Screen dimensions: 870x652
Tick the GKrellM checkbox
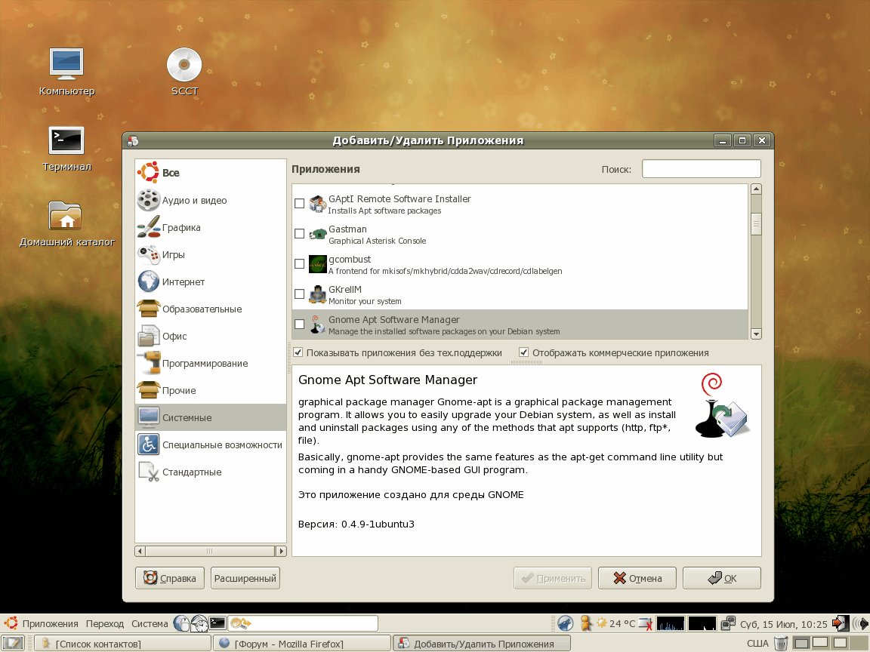(300, 294)
